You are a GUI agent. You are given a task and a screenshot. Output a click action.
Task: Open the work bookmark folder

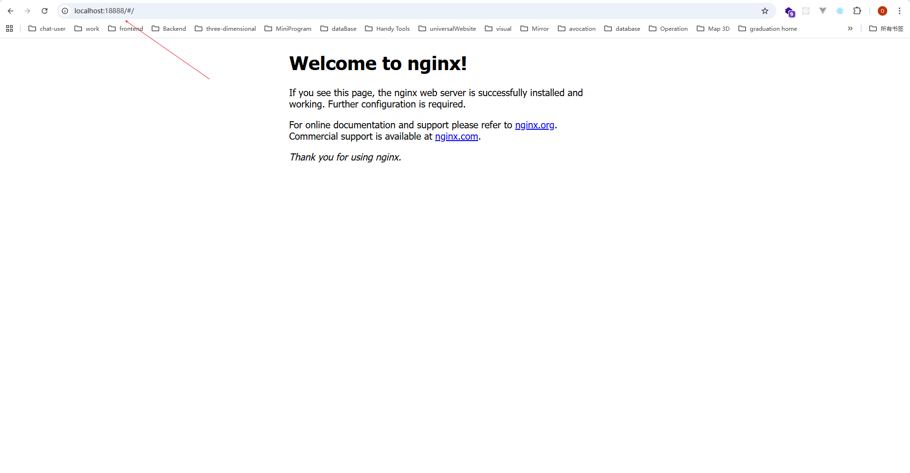87,28
